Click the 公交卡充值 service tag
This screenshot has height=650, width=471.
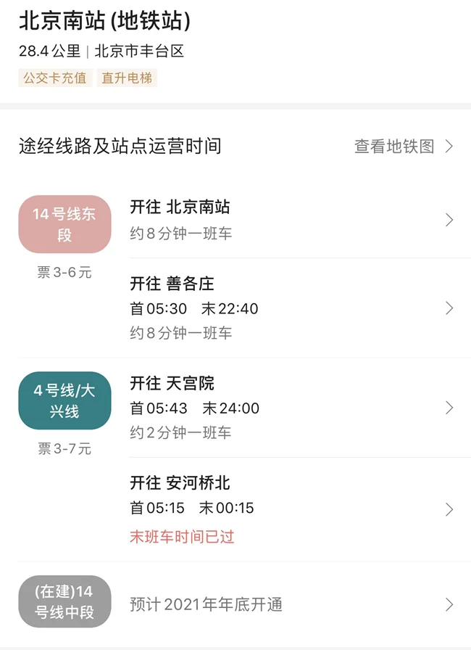(x=55, y=78)
